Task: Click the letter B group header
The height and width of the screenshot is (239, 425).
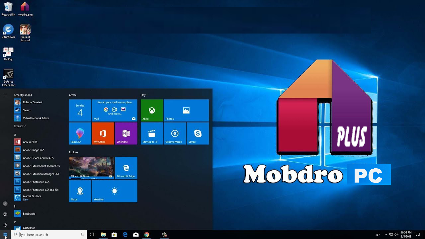Action: [x=15, y=206]
